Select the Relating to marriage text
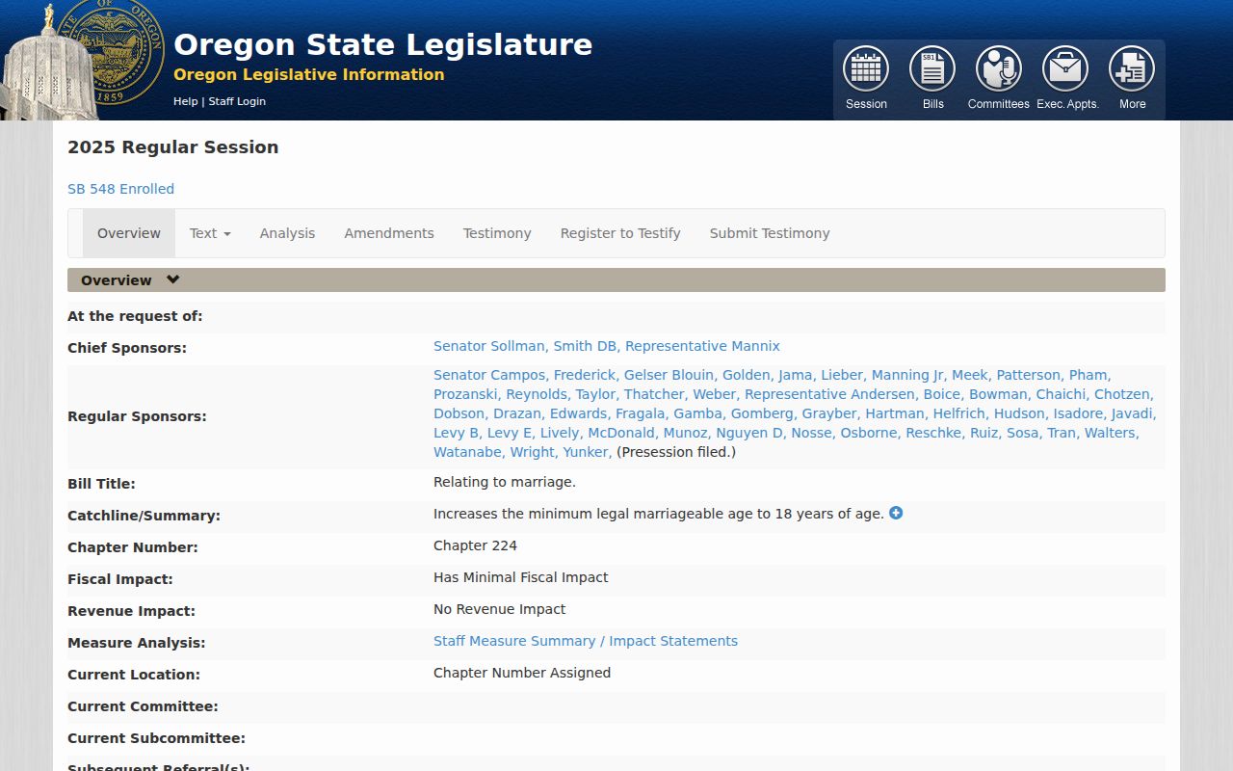Image resolution: width=1233 pixels, height=771 pixels. pos(505,482)
